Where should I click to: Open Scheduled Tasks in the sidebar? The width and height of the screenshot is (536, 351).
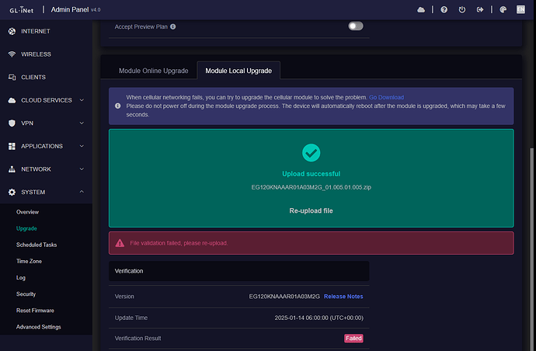(37, 245)
